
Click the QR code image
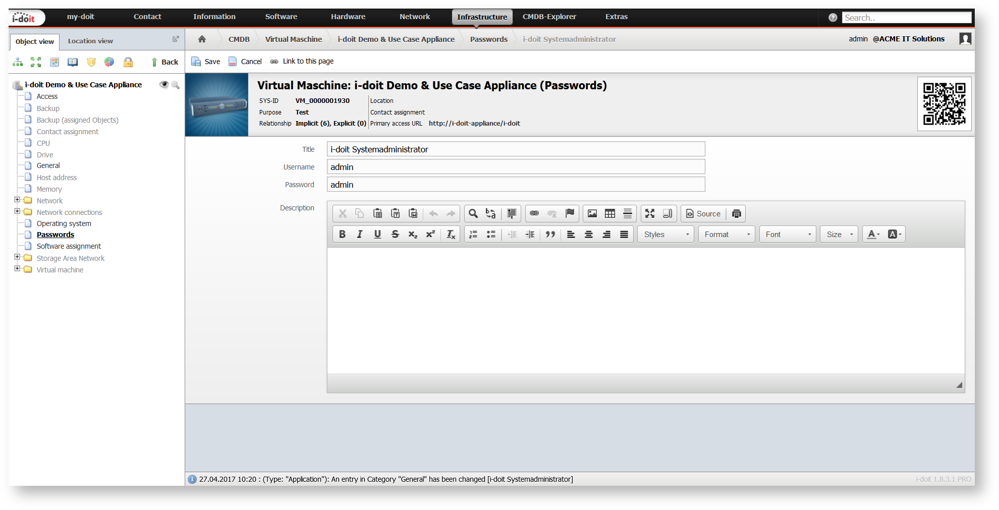pyautogui.click(x=944, y=104)
